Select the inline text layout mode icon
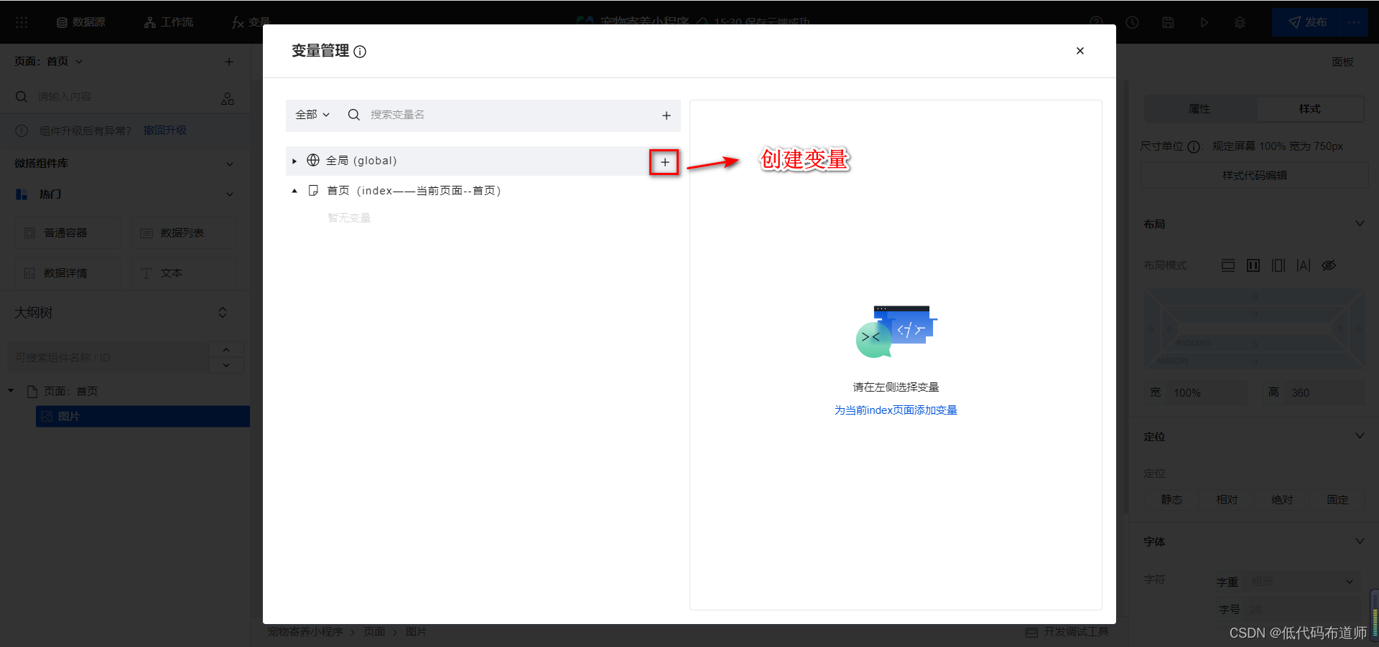The height and width of the screenshot is (647, 1379). [x=1304, y=265]
